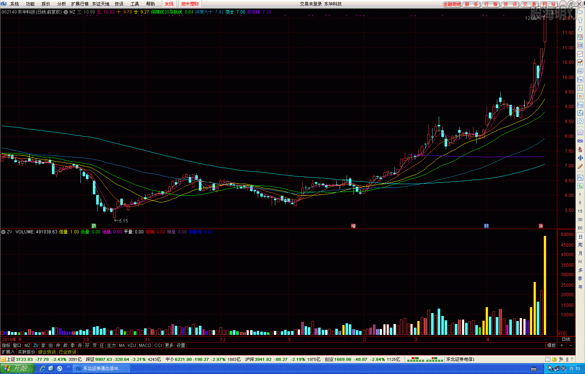The width and height of the screenshot is (585, 374).
Task: Click the plus zoom button beside 模板
Action: pyautogui.click(x=562, y=346)
